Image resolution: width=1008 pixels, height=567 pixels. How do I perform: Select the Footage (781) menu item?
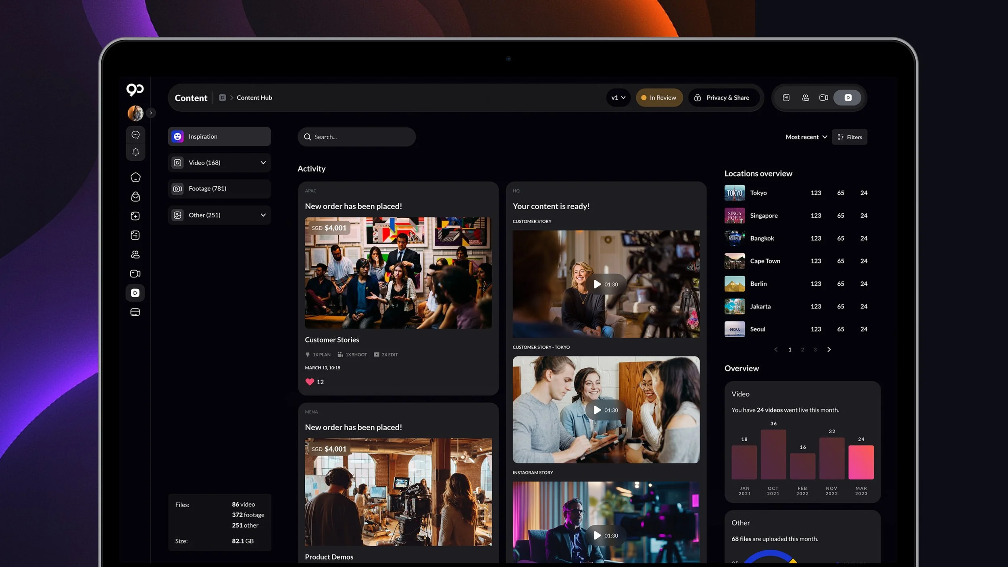219,189
